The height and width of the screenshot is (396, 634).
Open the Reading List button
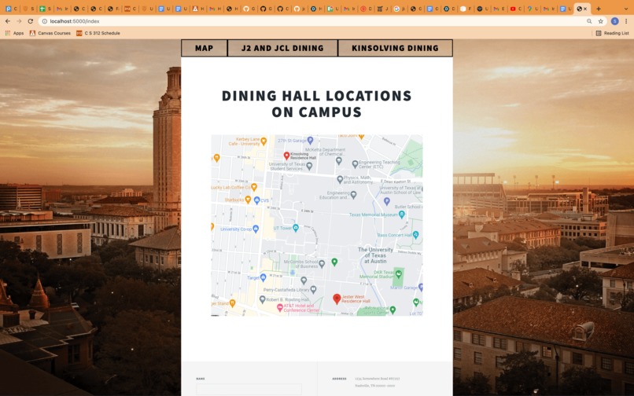(612, 33)
